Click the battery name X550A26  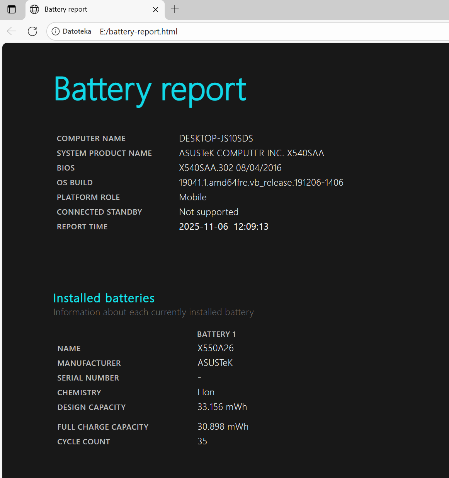click(x=216, y=348)
